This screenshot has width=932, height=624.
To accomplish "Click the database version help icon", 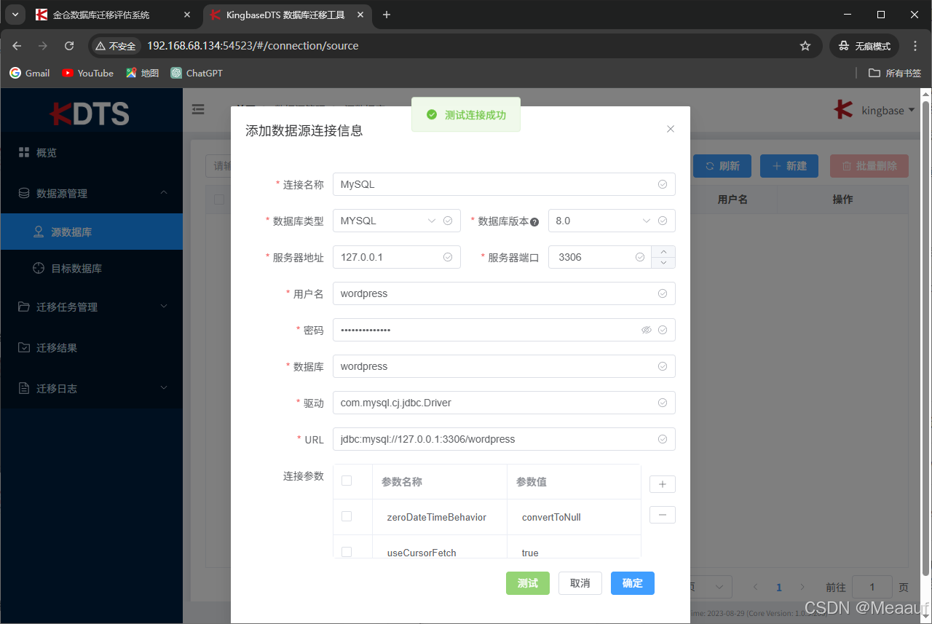I will click(x=534, y=222).
